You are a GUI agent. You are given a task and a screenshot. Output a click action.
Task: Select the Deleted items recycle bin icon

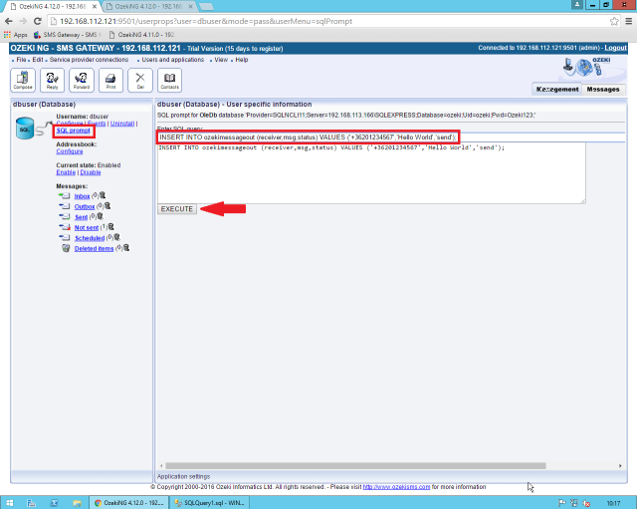tap(66, 248)
